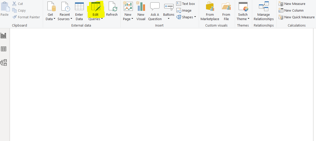
Task: Create a New Column
Action: pyautogui.click(x=291, y=10)
